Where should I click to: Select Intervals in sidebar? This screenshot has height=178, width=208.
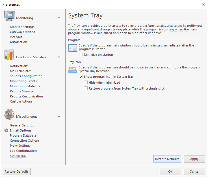[16, 37]
